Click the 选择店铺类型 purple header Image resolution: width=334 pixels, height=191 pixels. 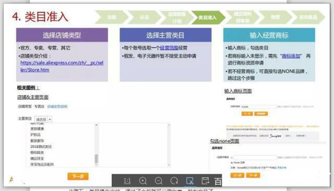tap(62, 35)
